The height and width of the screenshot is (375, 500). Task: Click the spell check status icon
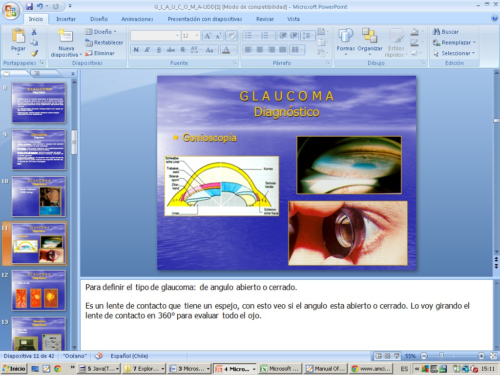click(x=99, y=356)
